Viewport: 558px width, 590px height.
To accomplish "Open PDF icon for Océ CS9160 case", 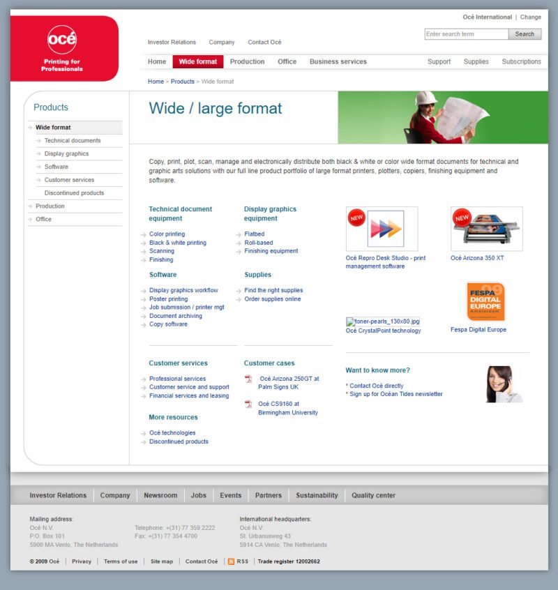I will coord(248,404).
